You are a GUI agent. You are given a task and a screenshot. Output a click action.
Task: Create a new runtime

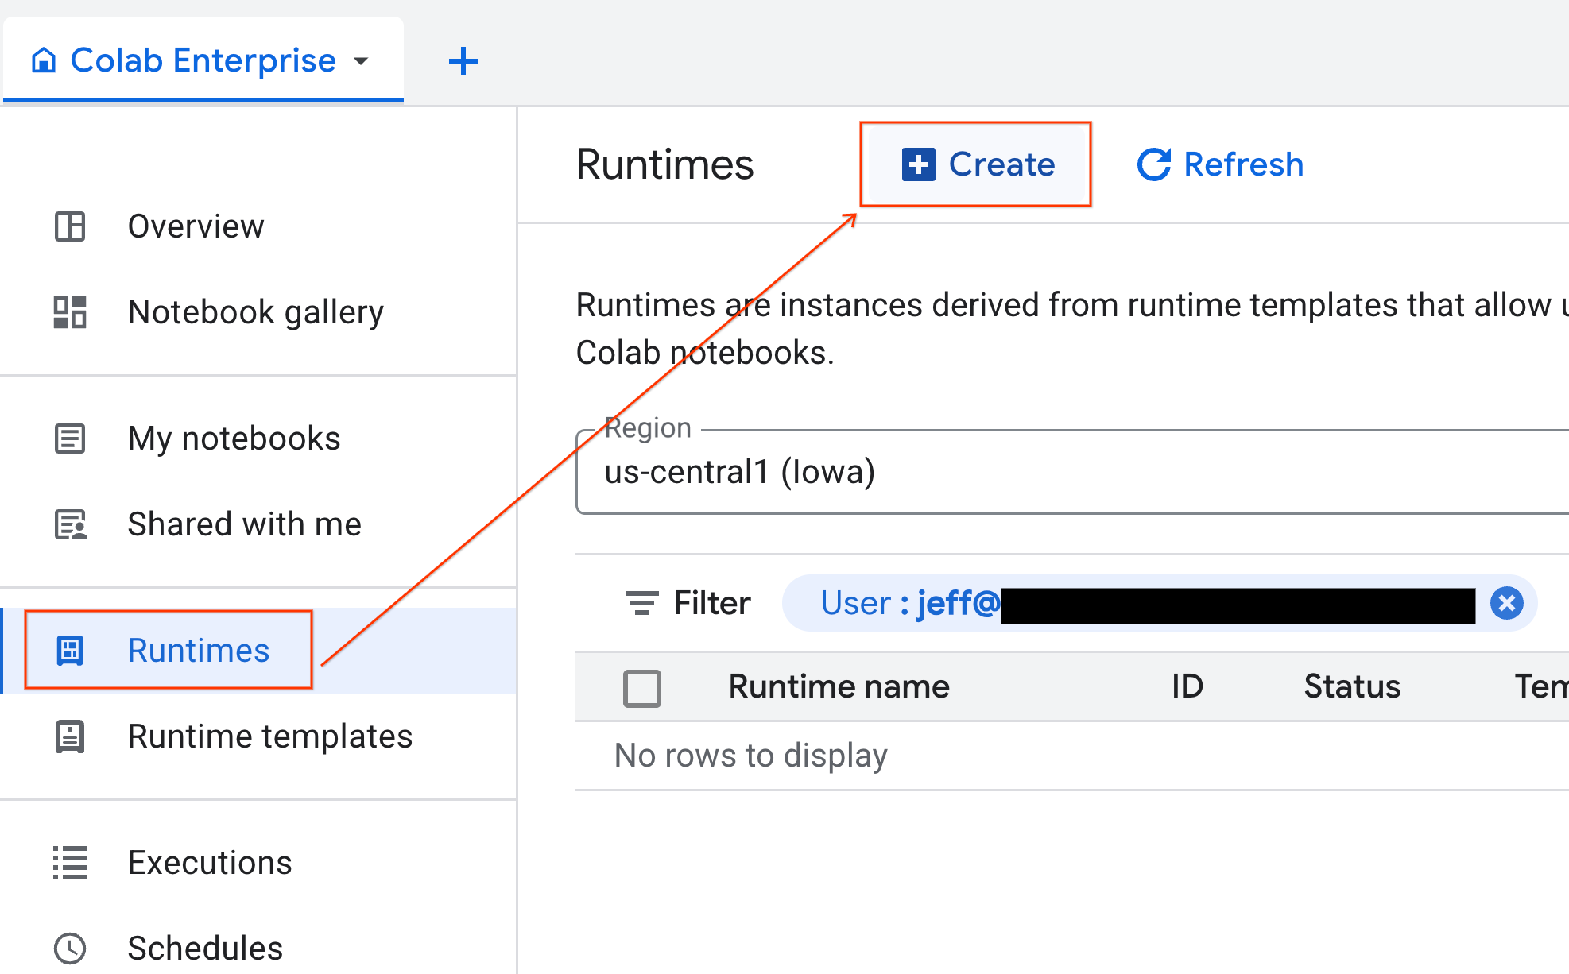point(976,164)
